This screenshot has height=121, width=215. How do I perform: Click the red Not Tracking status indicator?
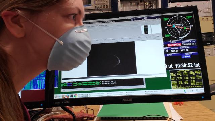(174, 45)
